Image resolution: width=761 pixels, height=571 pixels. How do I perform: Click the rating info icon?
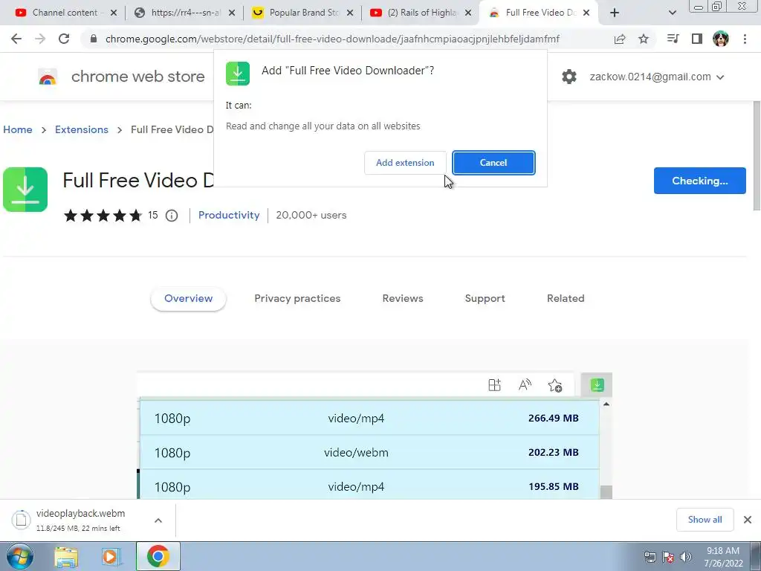[172, 216]
